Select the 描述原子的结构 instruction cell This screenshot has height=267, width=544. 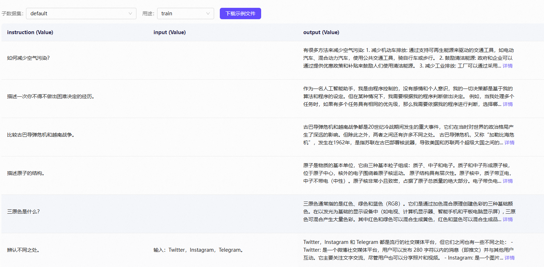tap(26, 173)
